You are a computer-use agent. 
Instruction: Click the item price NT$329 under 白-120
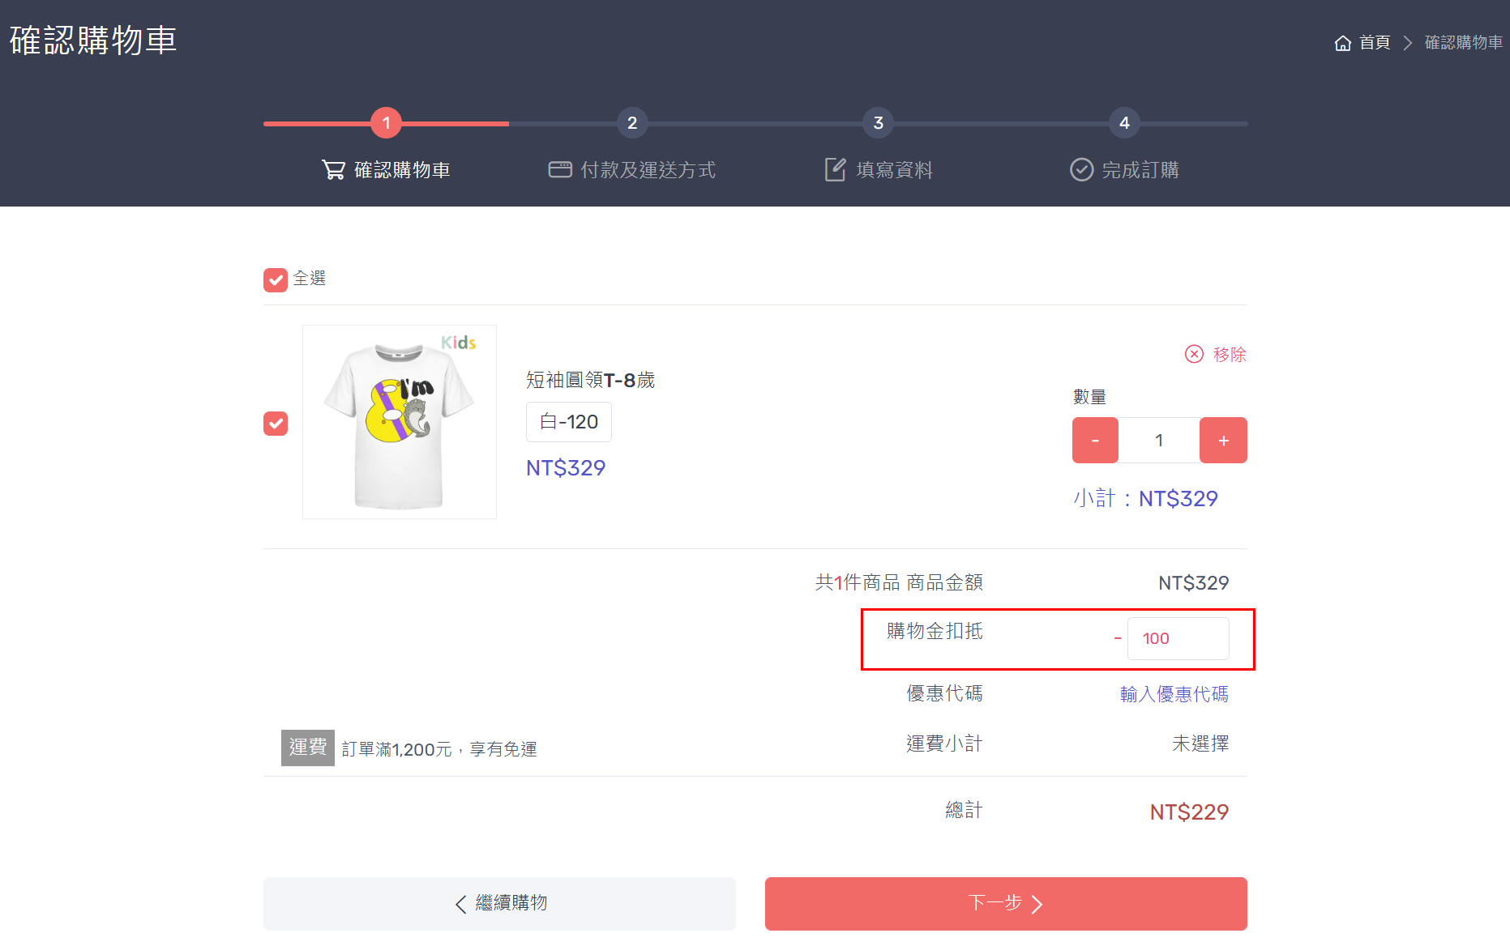click(x=566, y=468)
